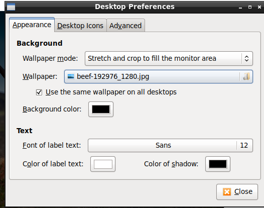Open the Wallpaper mode dropdown
This screenshot has height=208, width=264.
tap(169, 58)
